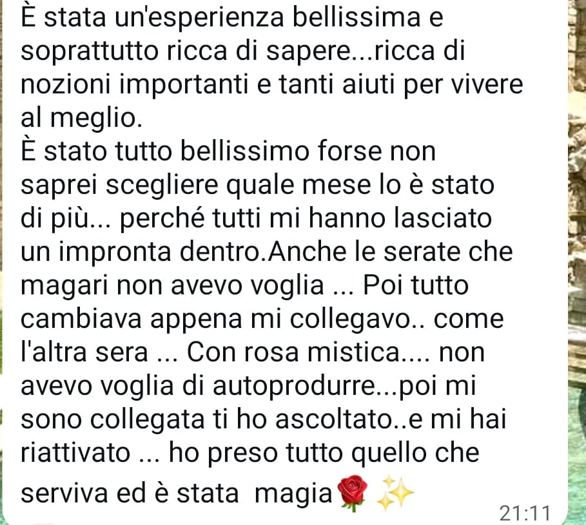586x525 pixels.
Task: Tap the red rose emoji
Action: [352, 493]
